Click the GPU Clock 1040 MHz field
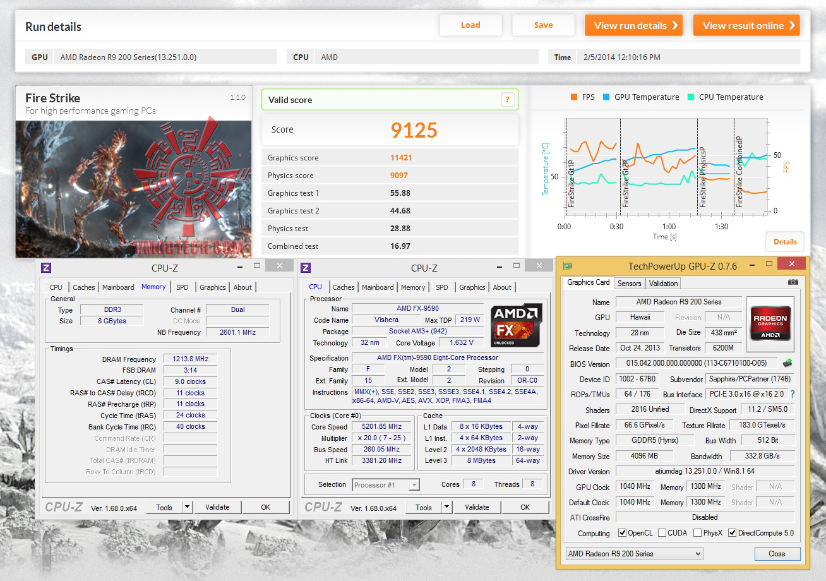Viewport: 826px width, 581px height. [x=635, y=487]
